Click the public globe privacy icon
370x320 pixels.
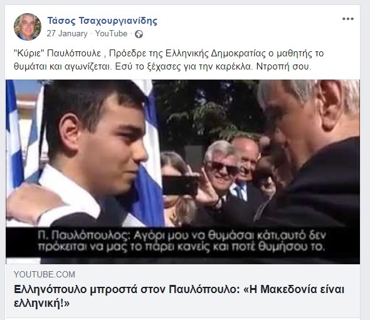[x=139, y=34]
